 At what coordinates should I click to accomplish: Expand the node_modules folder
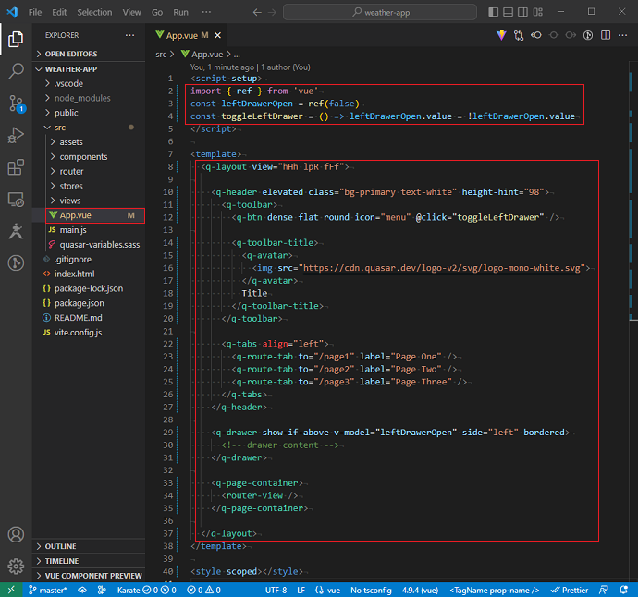pos(89,98)
